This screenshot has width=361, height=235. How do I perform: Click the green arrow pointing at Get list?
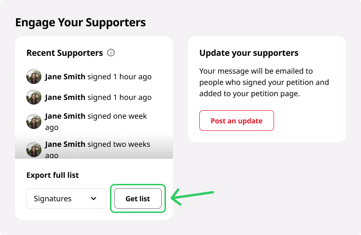coord(192,197)
